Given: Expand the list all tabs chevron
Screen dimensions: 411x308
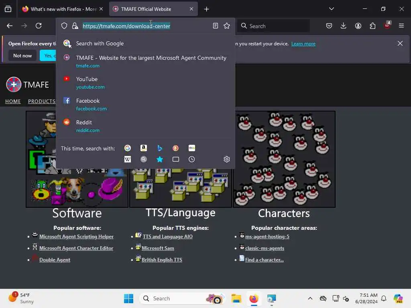Looking at the screenshot, I should point(331,9).
